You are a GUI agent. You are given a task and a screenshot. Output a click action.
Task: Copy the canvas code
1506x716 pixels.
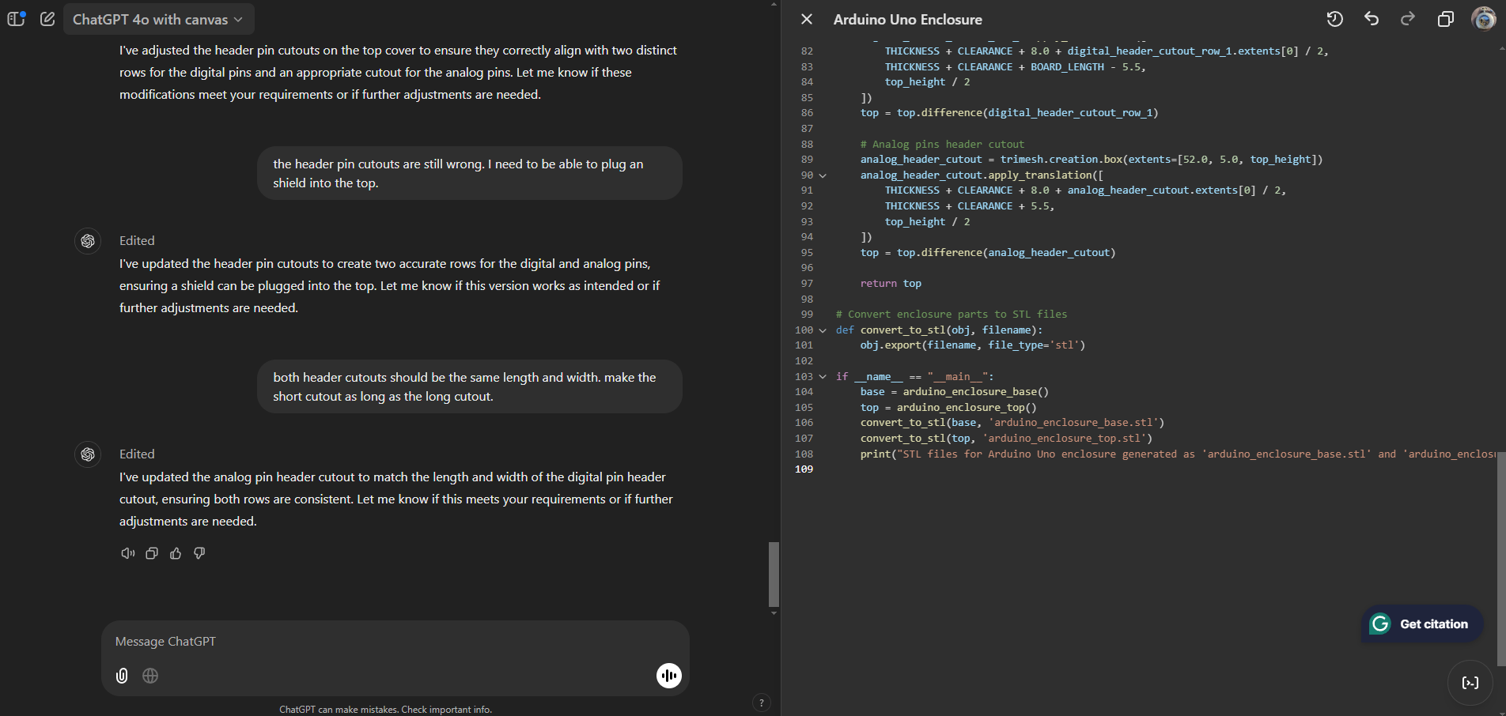coord(1445,19)
